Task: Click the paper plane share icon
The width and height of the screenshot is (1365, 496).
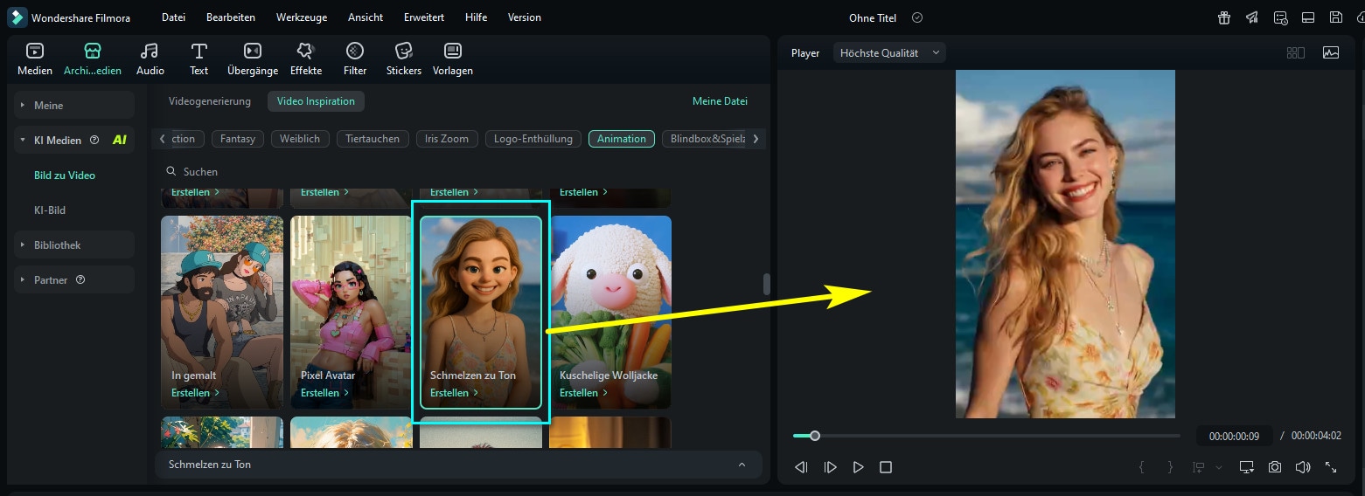Action: (x=1252, y=17)
